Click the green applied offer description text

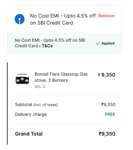click(50, 43)
